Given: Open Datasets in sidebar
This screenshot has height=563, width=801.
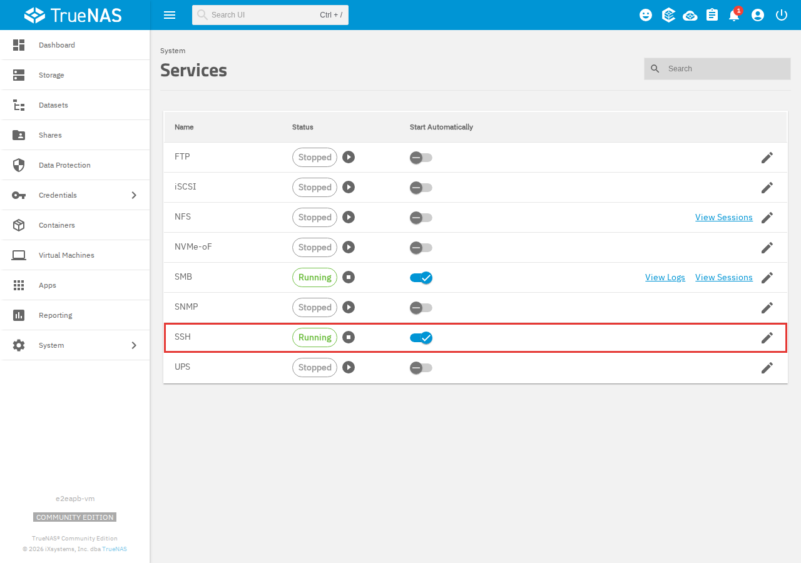Looking at the screenshot, I should tap(75, 105).
